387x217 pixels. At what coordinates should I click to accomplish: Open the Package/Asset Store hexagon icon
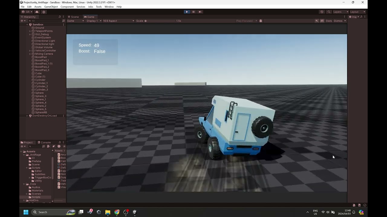click(44, 12)
